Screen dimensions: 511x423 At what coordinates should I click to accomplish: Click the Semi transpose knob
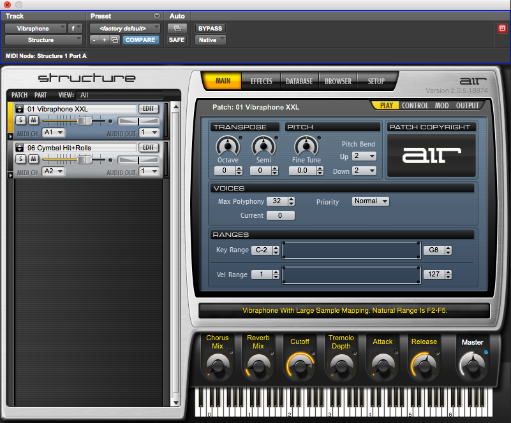263,146
